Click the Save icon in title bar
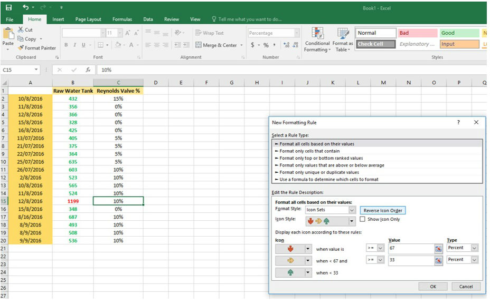The width and height of the screenshot is (490, 304). click(8, 7)
